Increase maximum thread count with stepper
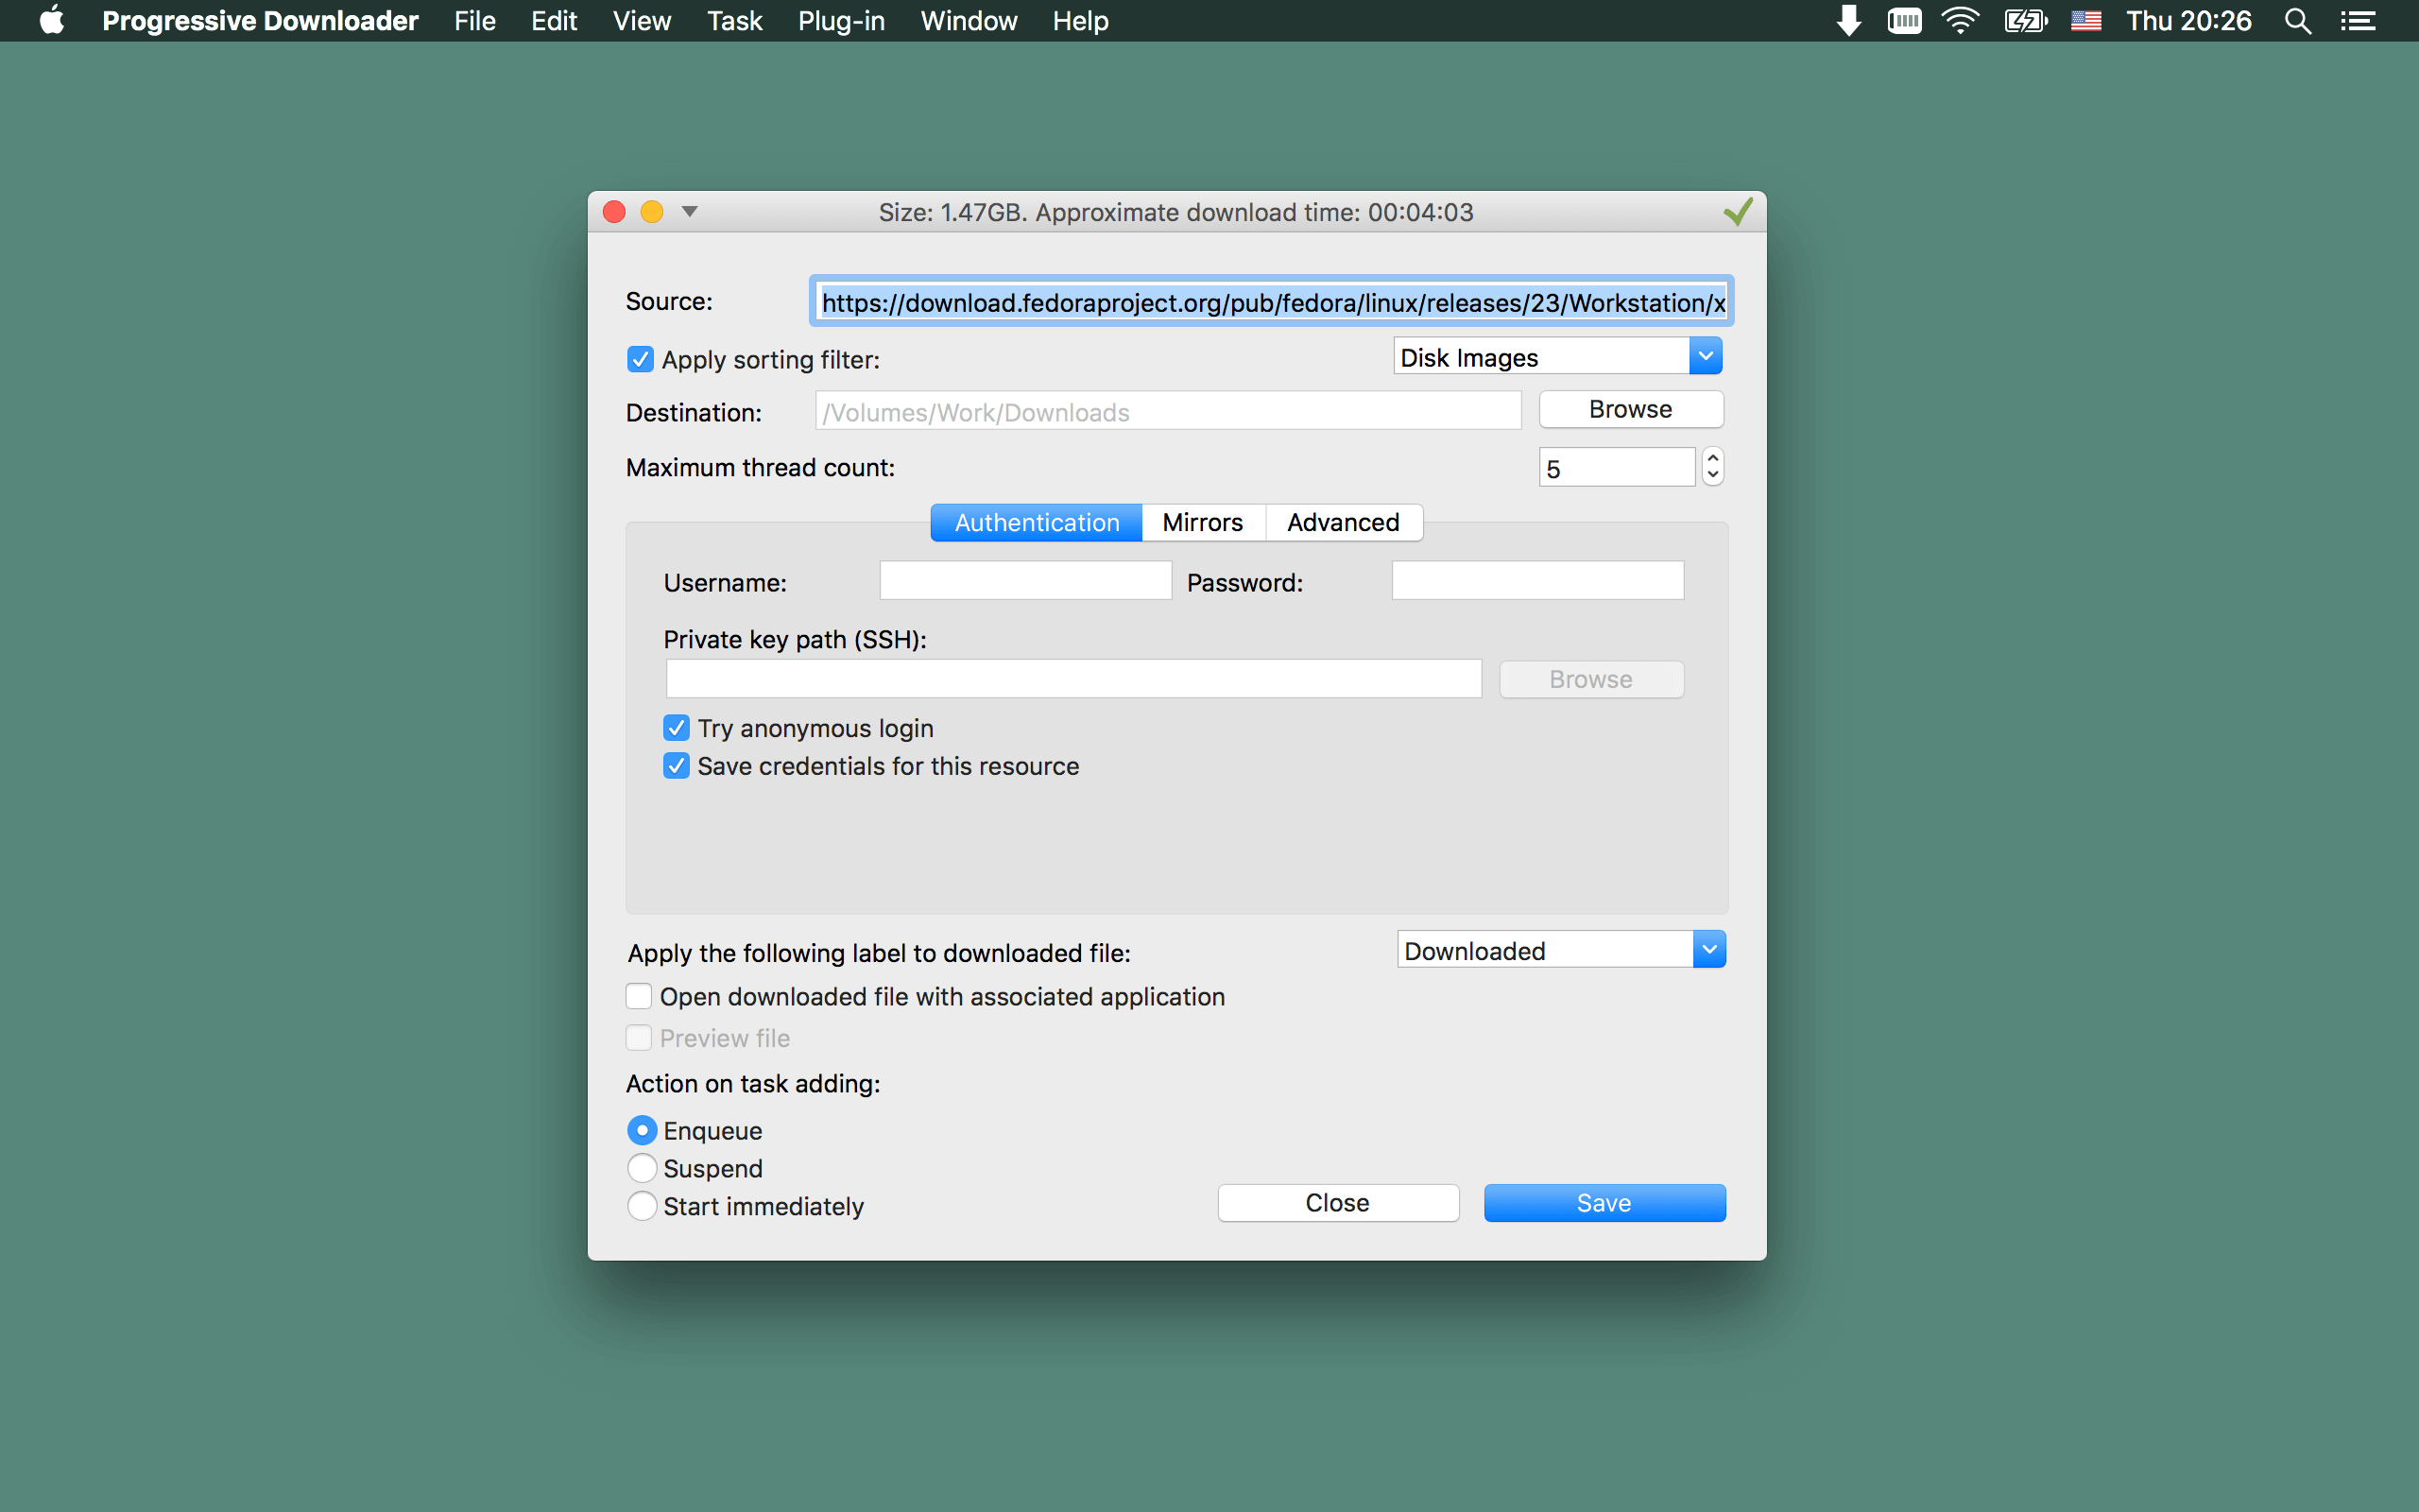Viewport: 2419px width, 1512px height. [x=1712, y=457]
